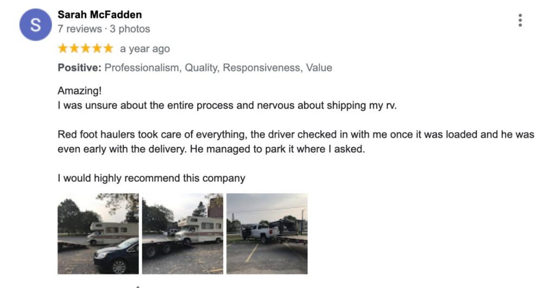Viewport: 556px width, 288px height.
Task: Click the first rating star
Action: point(63,49)
